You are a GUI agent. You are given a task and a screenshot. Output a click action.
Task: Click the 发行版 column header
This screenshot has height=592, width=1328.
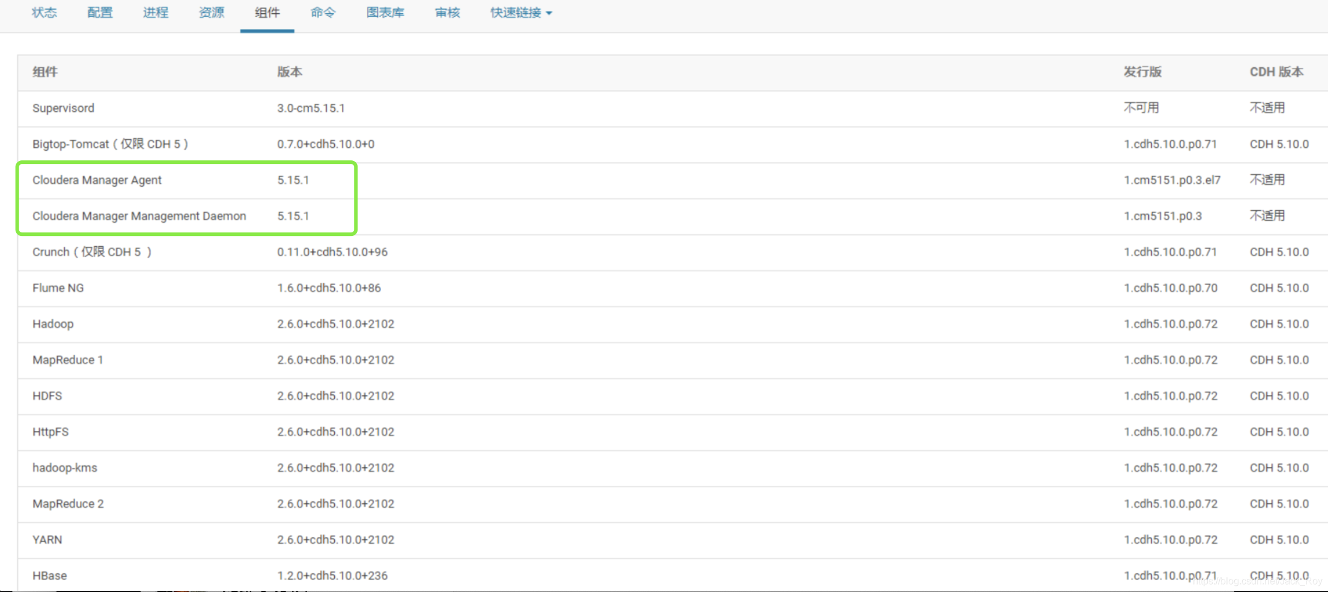tap(1142, 72)
